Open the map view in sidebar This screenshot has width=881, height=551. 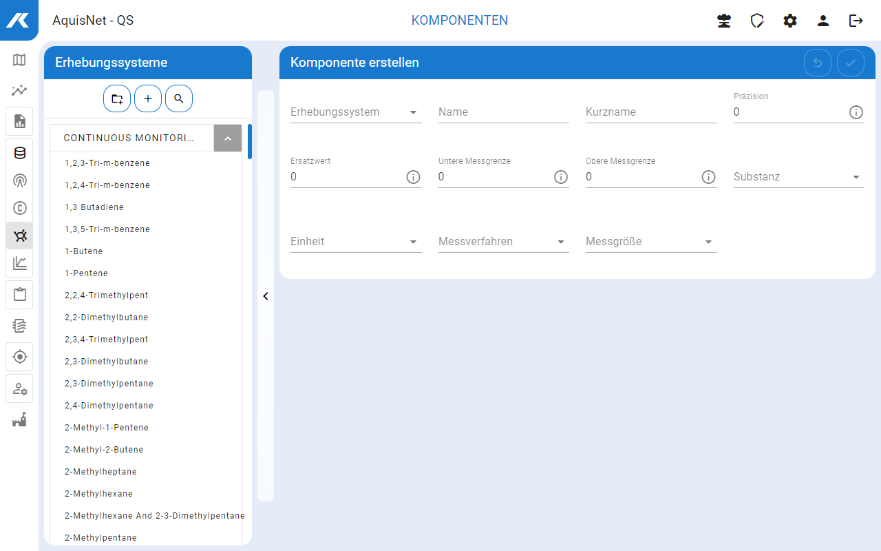[x=19, y=60]
